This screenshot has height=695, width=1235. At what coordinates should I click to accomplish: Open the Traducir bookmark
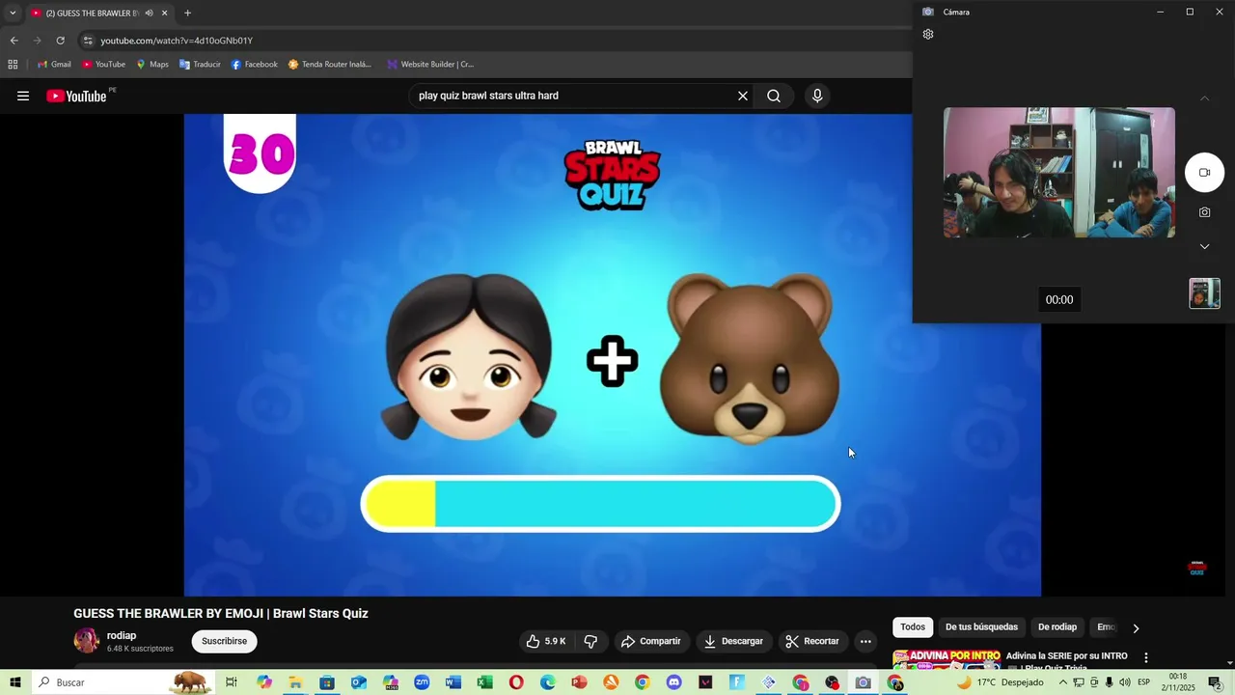click(x=200, y=65)
